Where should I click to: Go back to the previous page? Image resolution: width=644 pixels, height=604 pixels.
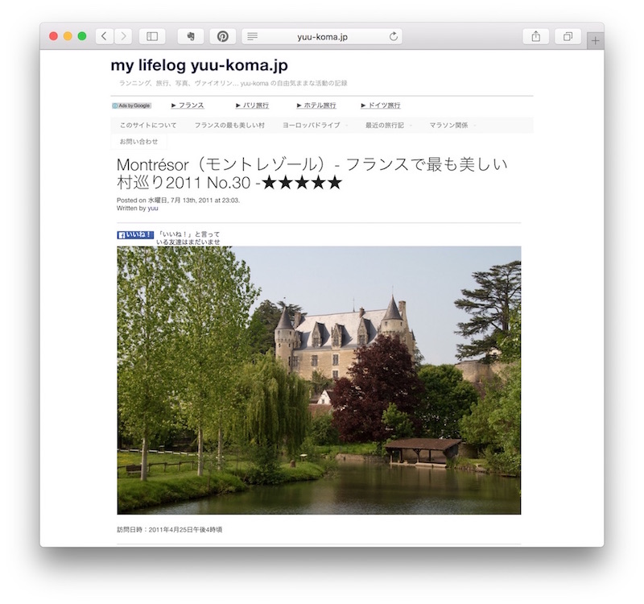105,36
